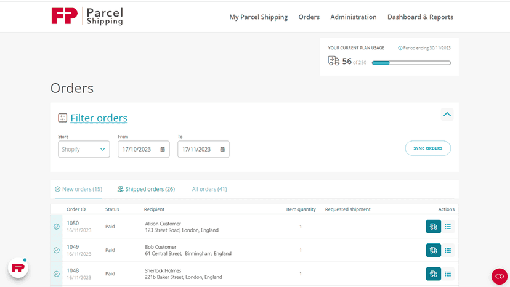
Task: Click the SYNC ORDERS button
Action: 427,148
